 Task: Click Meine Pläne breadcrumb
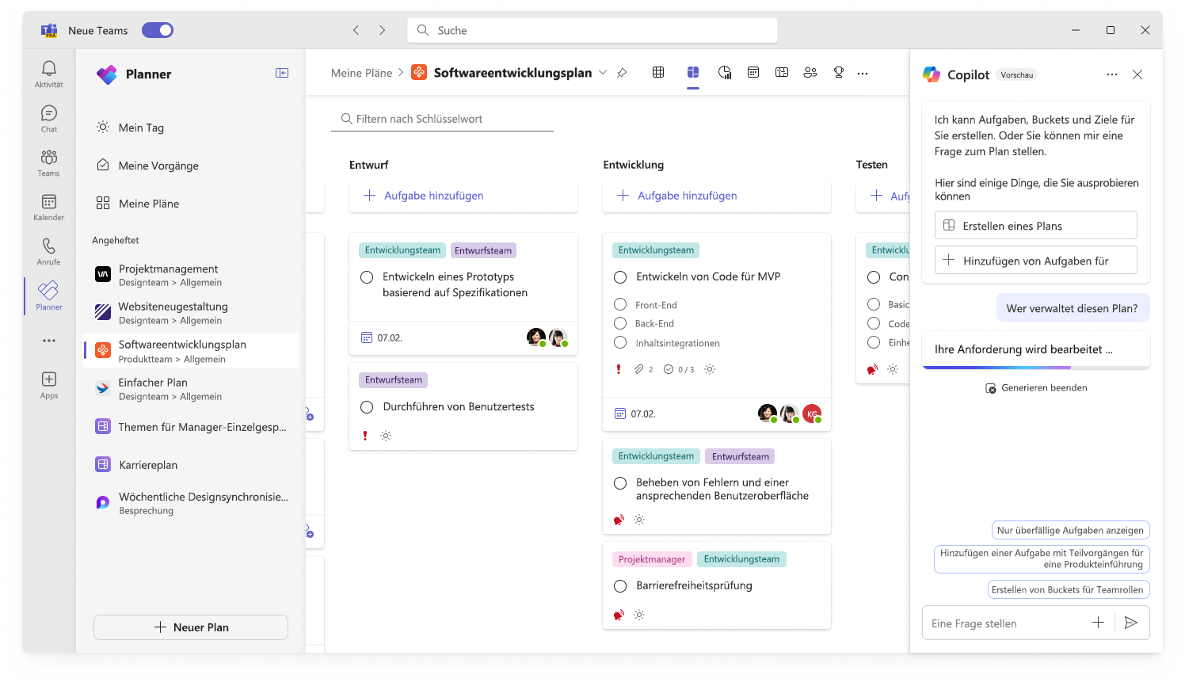(361, 73)
